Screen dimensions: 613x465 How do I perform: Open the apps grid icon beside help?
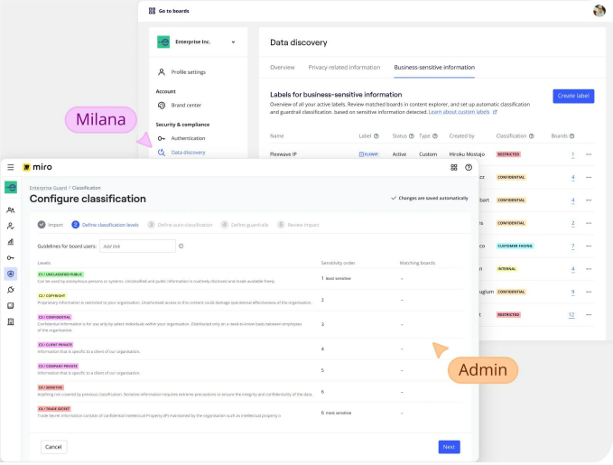tap(453, 167)
